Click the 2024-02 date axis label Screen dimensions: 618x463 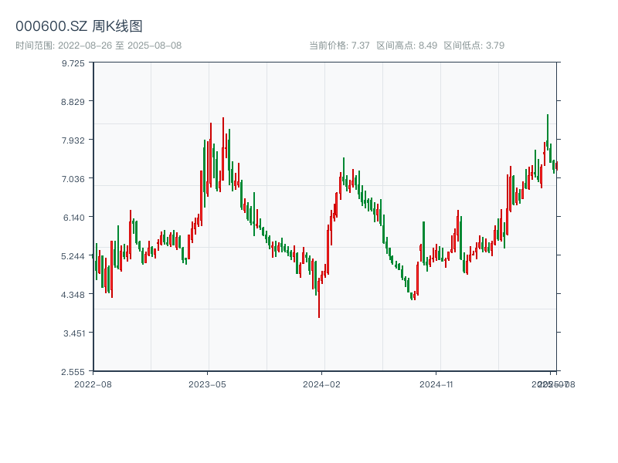[322, 383]
